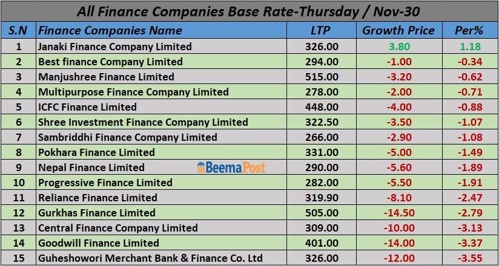Click Manjushree Finance Limited entry
Image resolution: width=499 pixels, height=266 pixels.
tap(106, 77)
